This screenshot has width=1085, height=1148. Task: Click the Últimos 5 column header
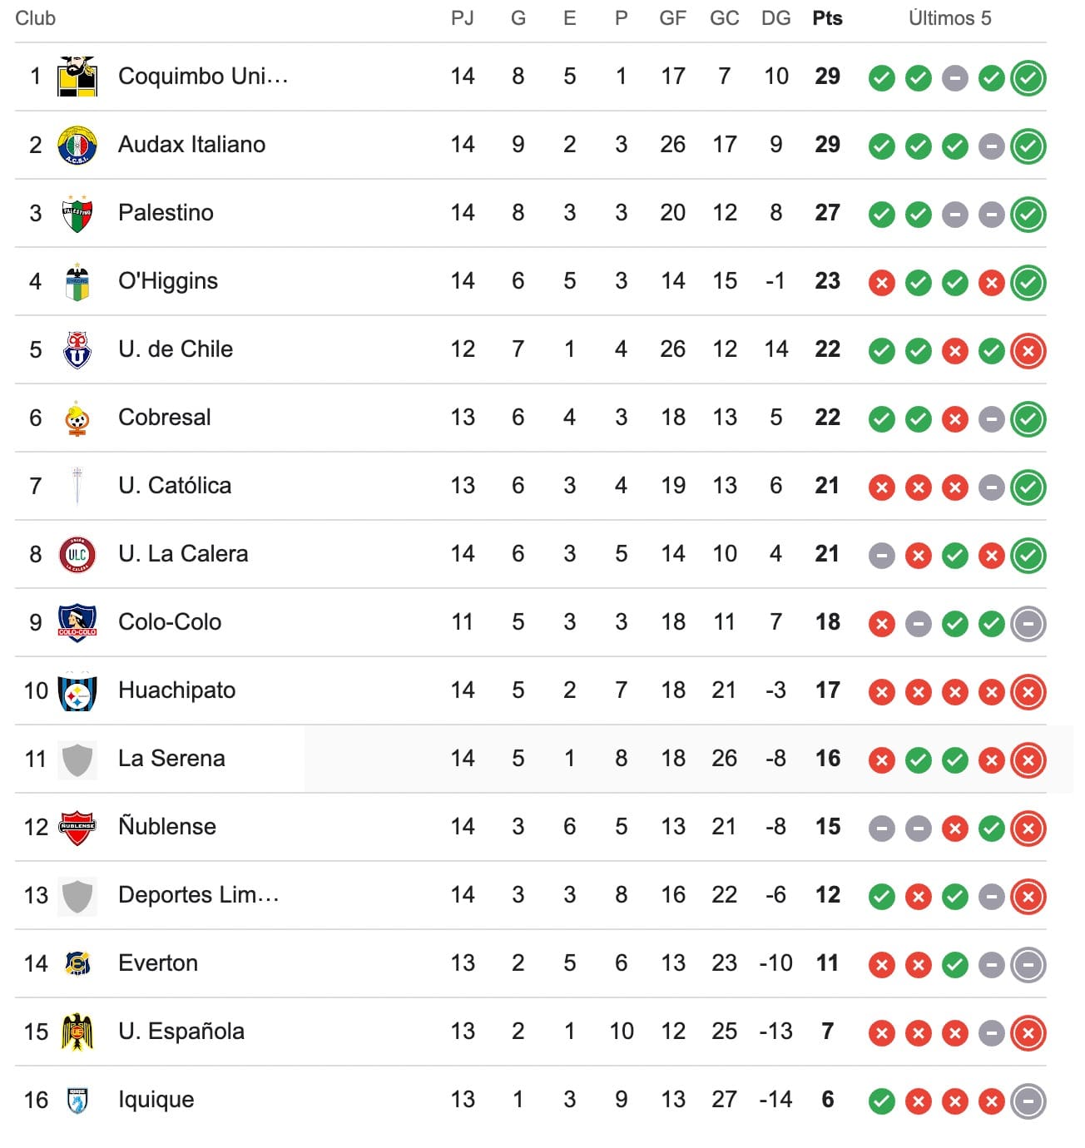[x=949, y=18]
